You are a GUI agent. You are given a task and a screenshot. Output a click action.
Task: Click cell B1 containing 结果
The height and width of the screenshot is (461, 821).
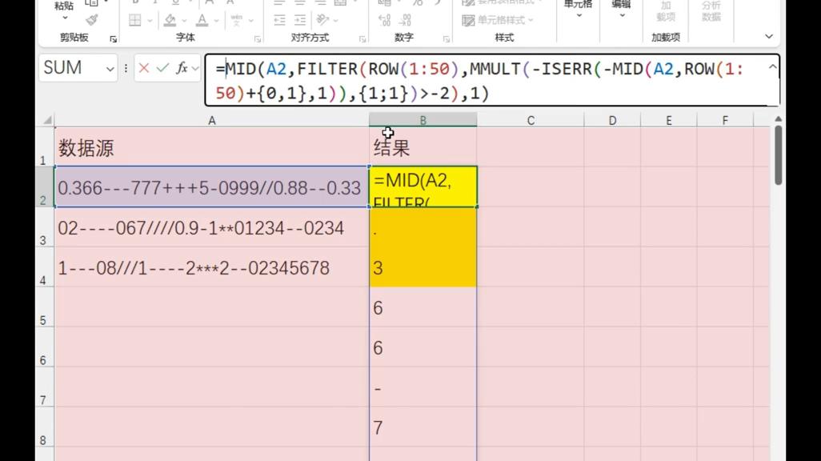(x=423, y=146)
